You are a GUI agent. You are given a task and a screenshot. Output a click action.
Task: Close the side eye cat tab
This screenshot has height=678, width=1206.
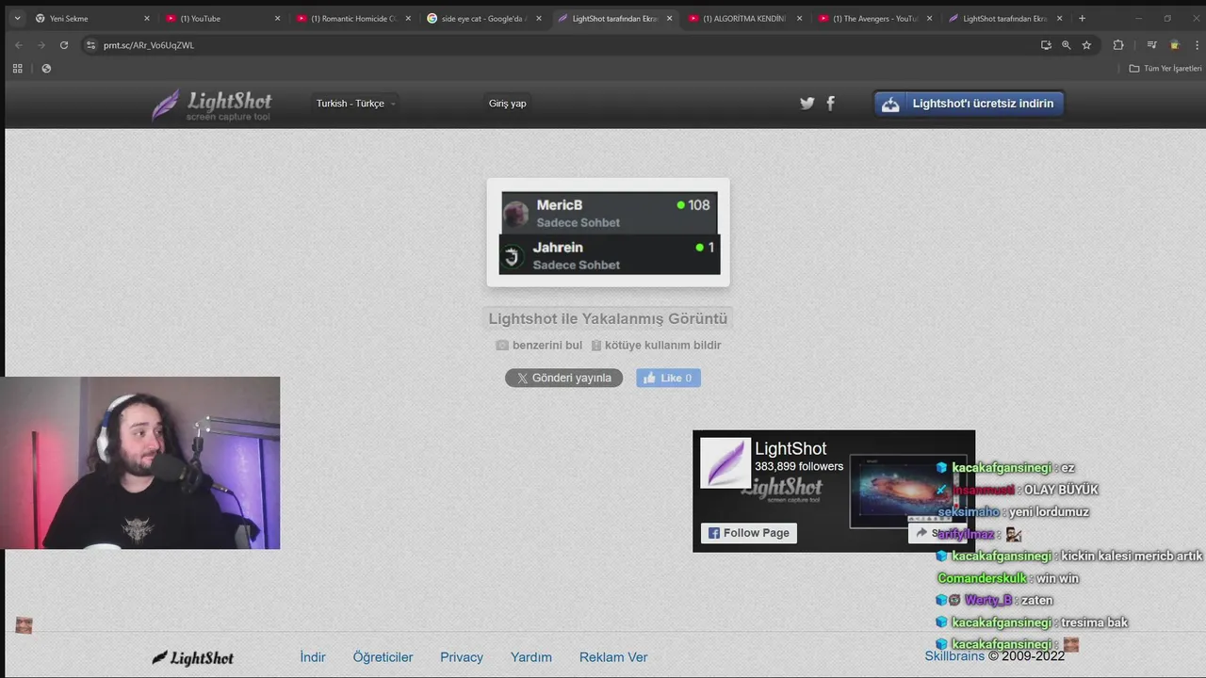pyautogui.click(x=539, y=18)
